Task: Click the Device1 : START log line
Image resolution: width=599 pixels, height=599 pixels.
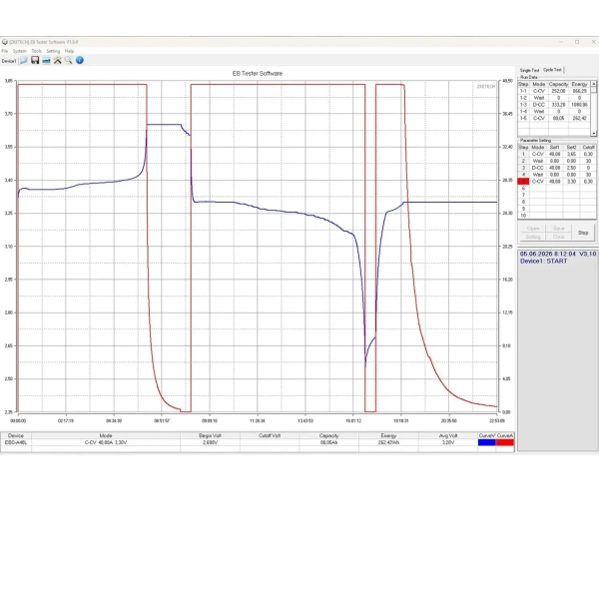Action: [543, 262]
